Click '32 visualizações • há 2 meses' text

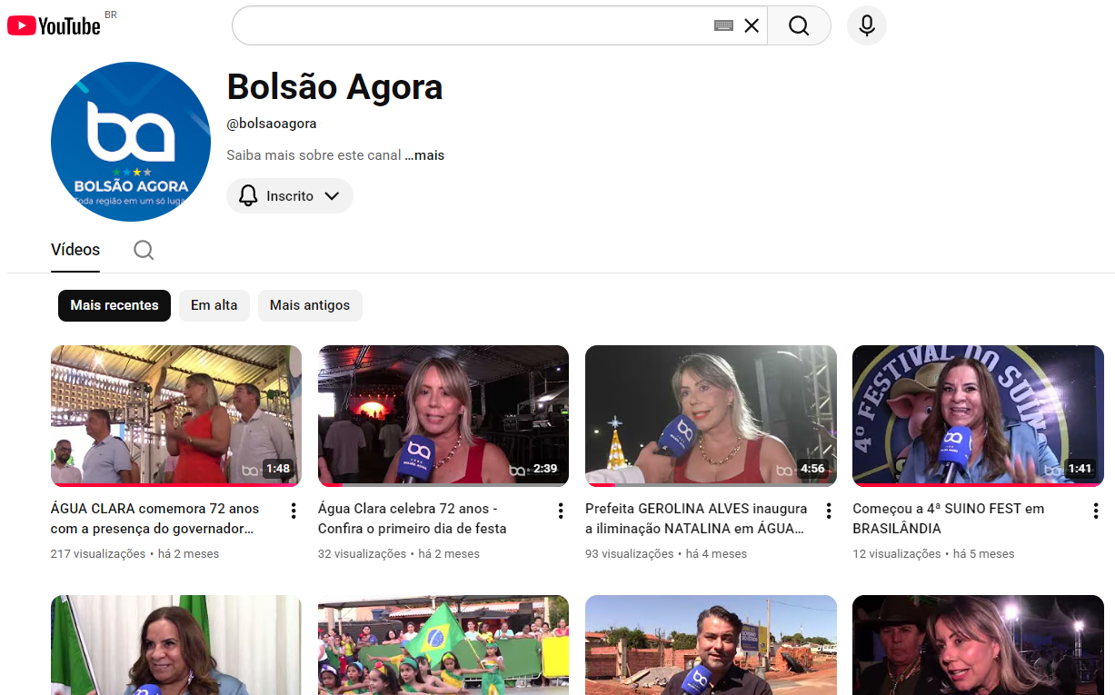(399, 554)
